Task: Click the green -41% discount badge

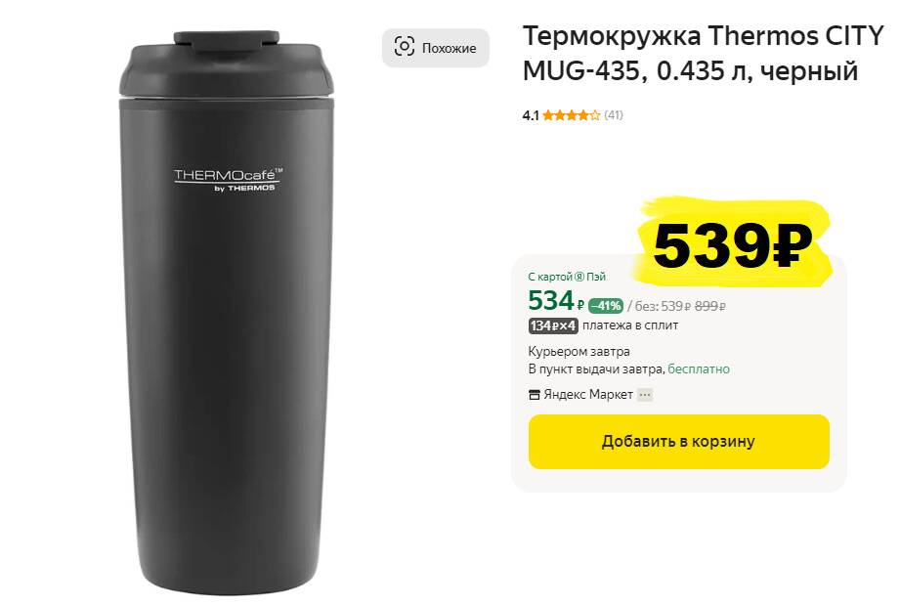Action: 606,306
